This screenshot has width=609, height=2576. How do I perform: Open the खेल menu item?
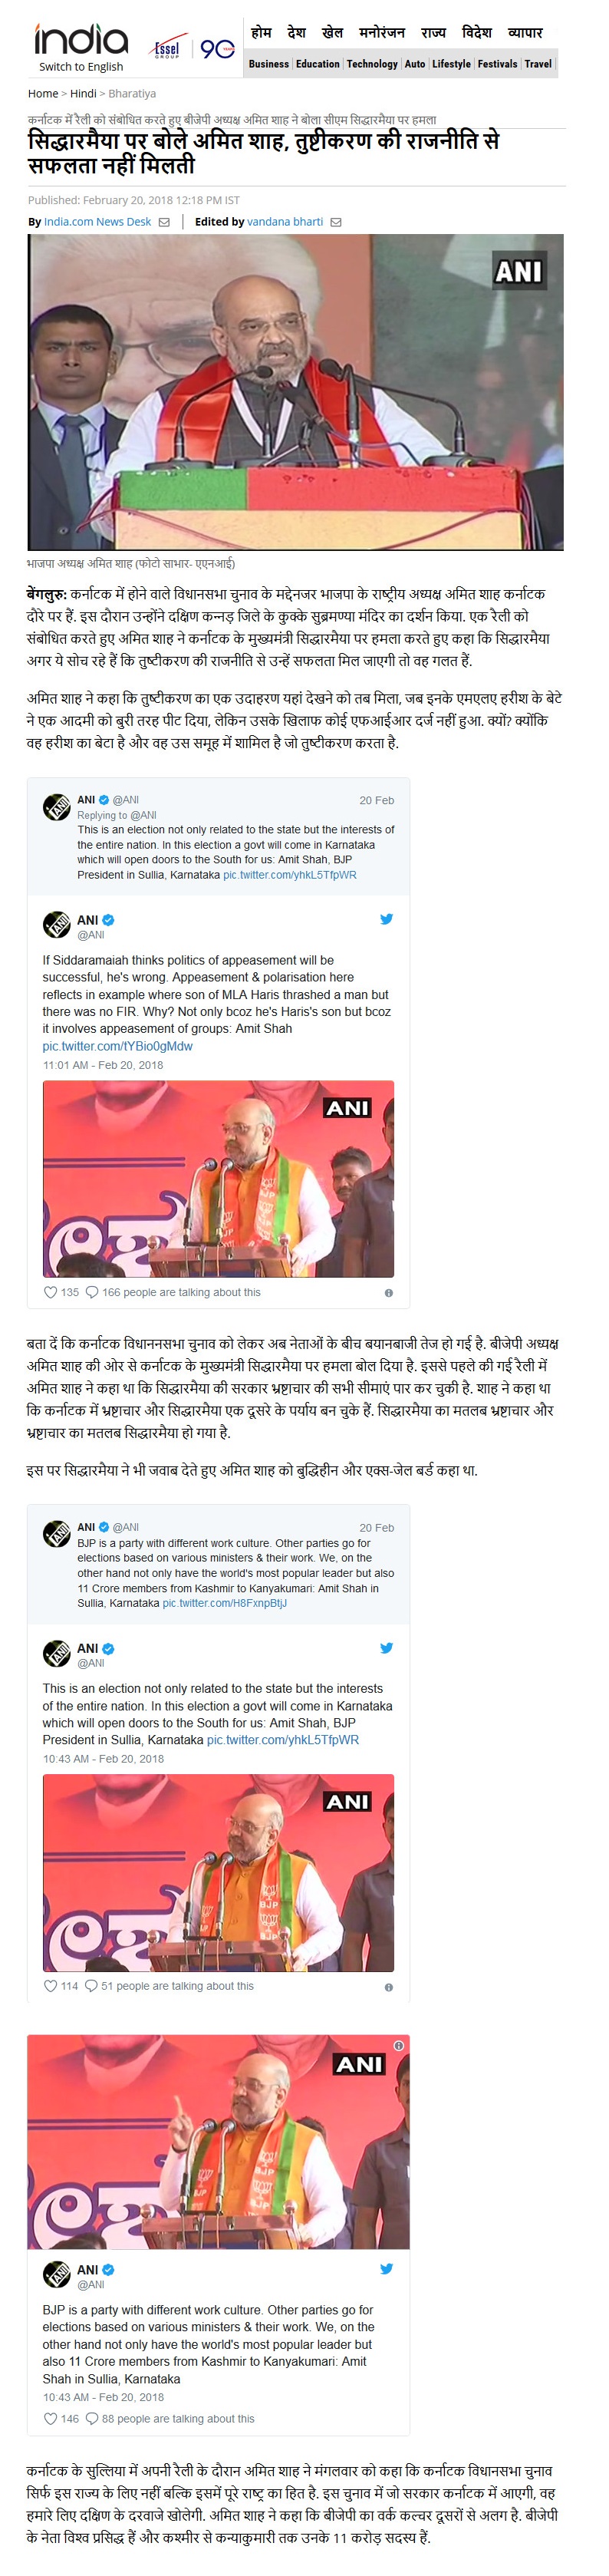pos(332,32)
